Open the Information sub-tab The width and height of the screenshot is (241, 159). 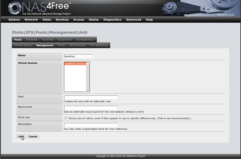coord(78,45)
